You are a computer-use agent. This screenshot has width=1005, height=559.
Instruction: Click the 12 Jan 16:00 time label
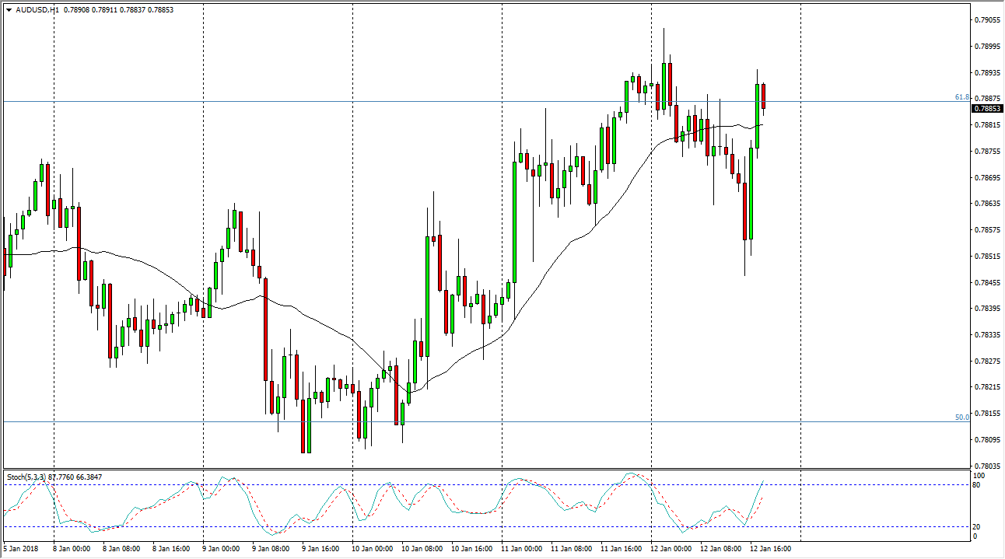tap(769, 548)
